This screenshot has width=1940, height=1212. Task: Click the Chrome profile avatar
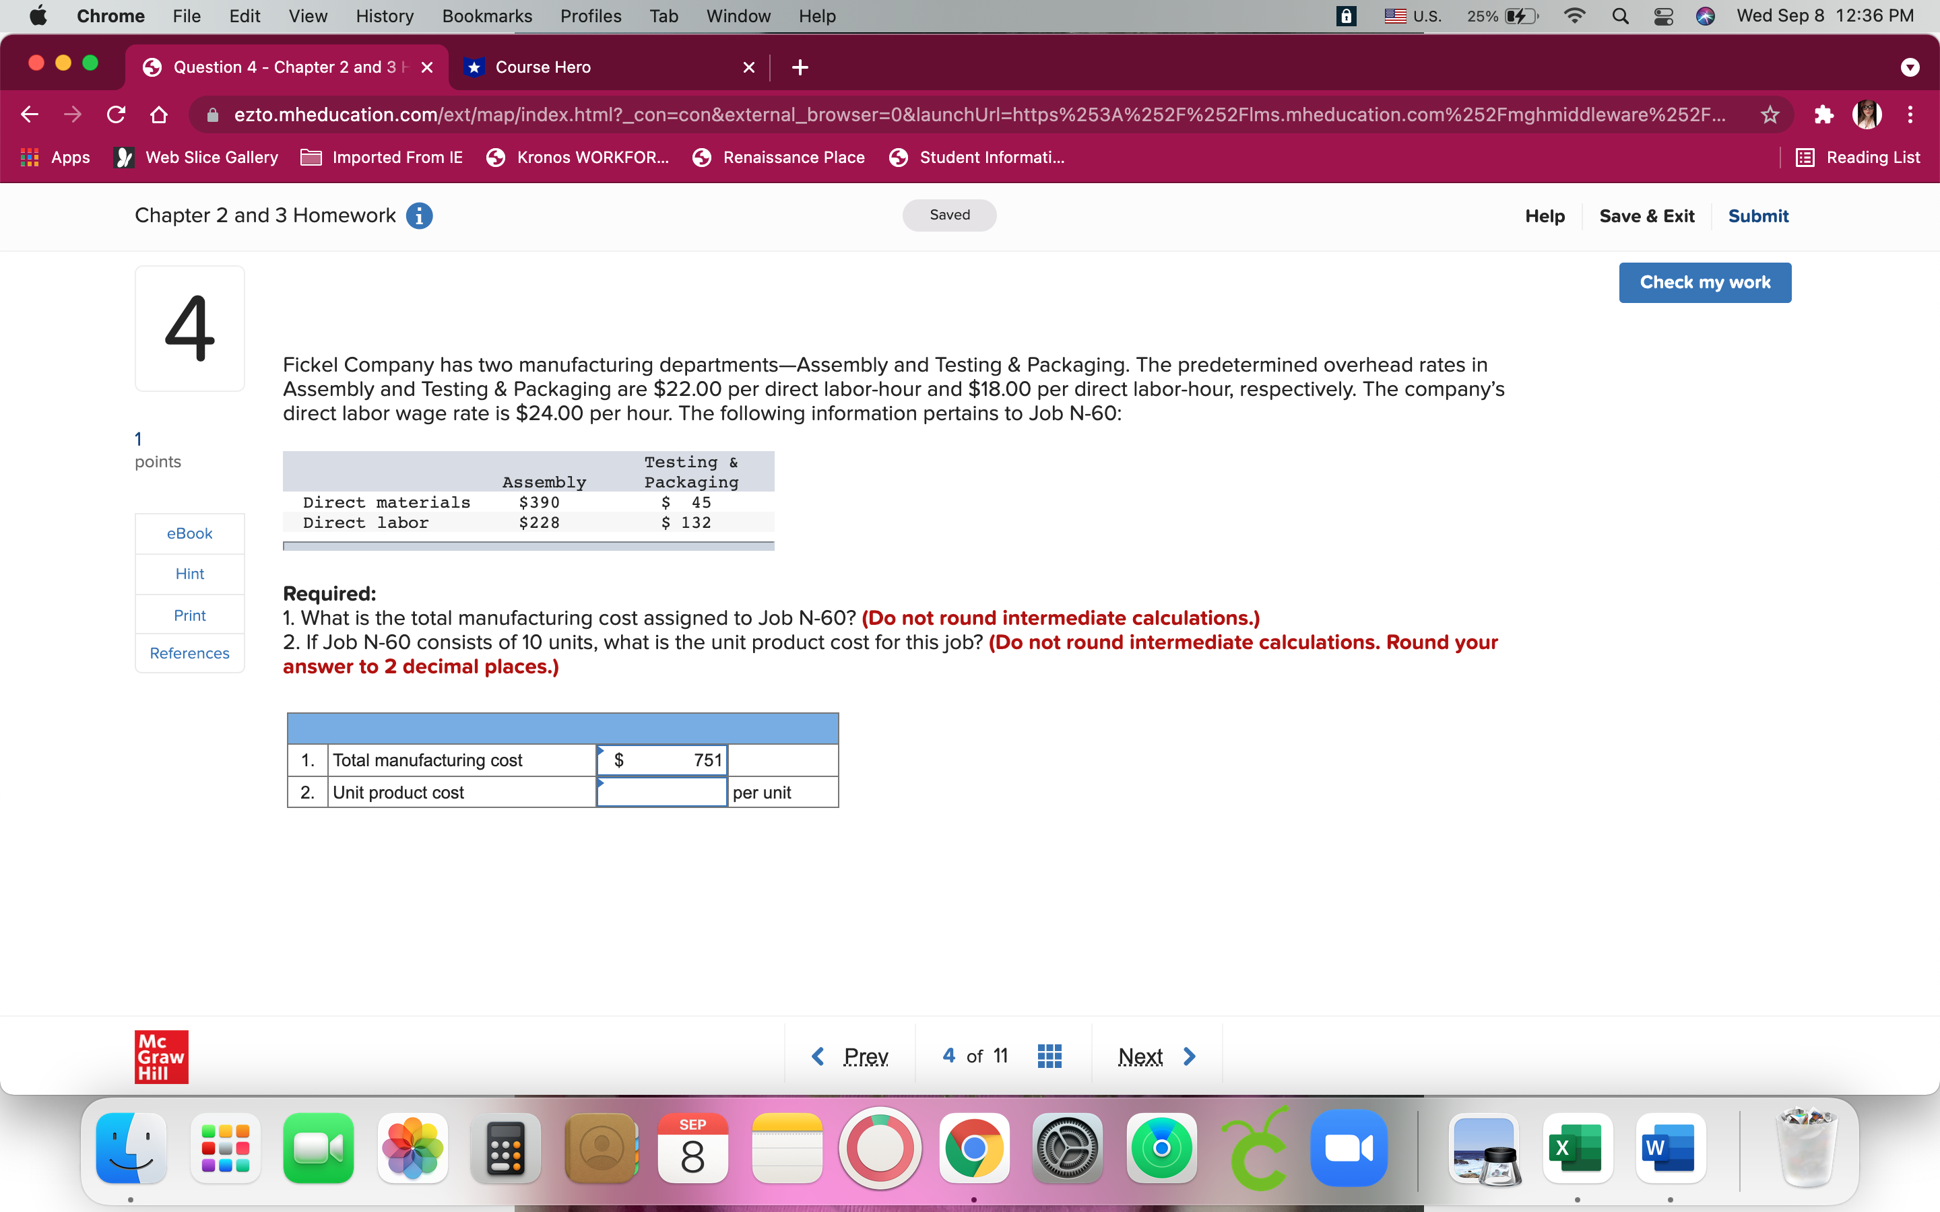(1868, 114)
